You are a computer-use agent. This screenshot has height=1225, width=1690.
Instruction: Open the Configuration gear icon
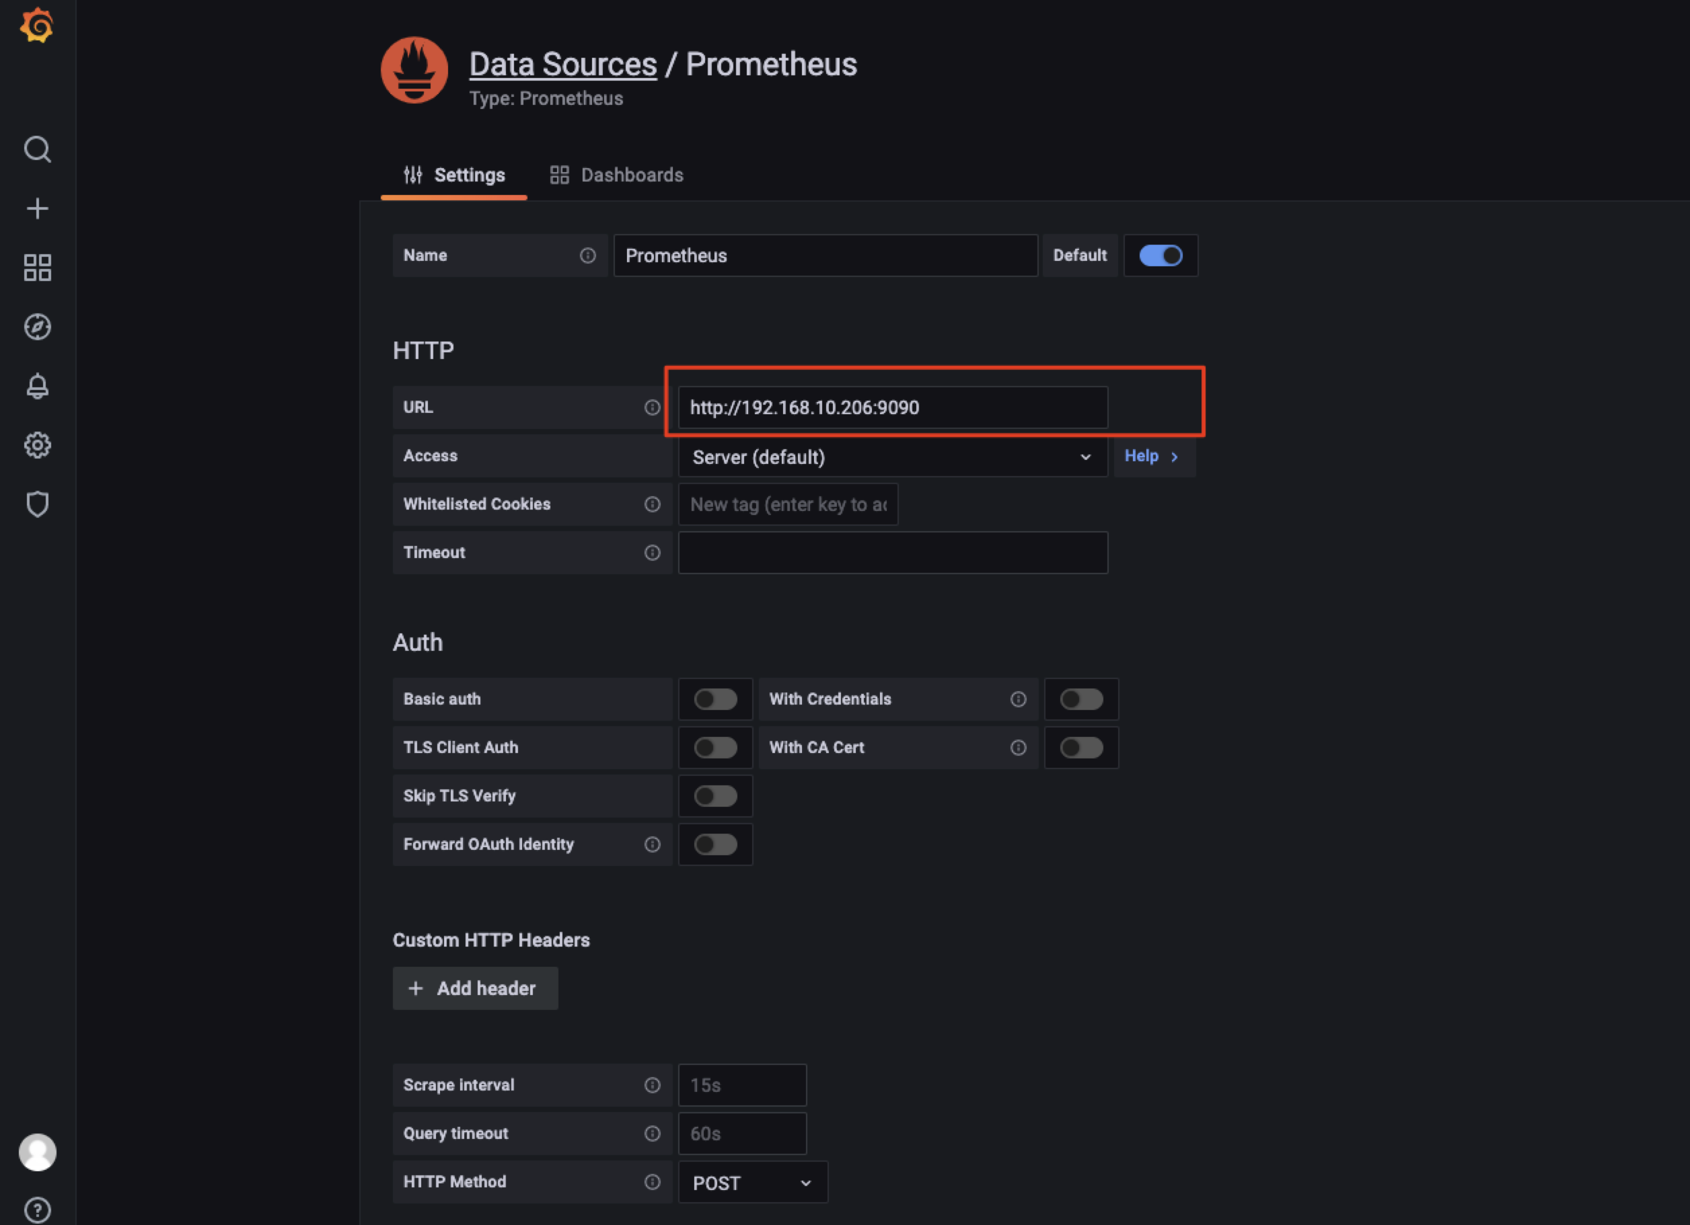pyautogui.click(x=37, y=445)
